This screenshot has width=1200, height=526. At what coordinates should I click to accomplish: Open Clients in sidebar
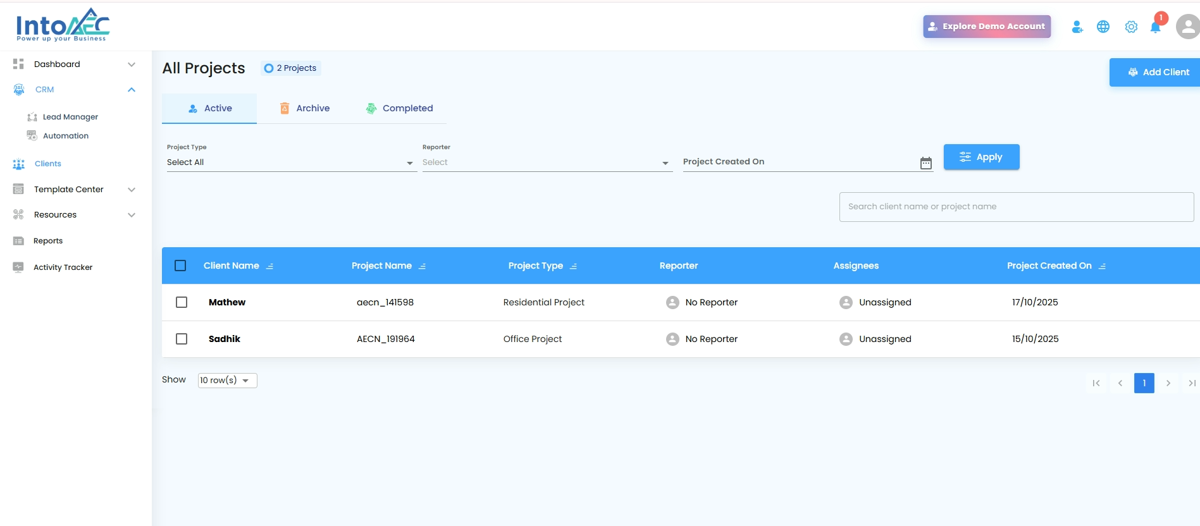[x=48, y=164]
